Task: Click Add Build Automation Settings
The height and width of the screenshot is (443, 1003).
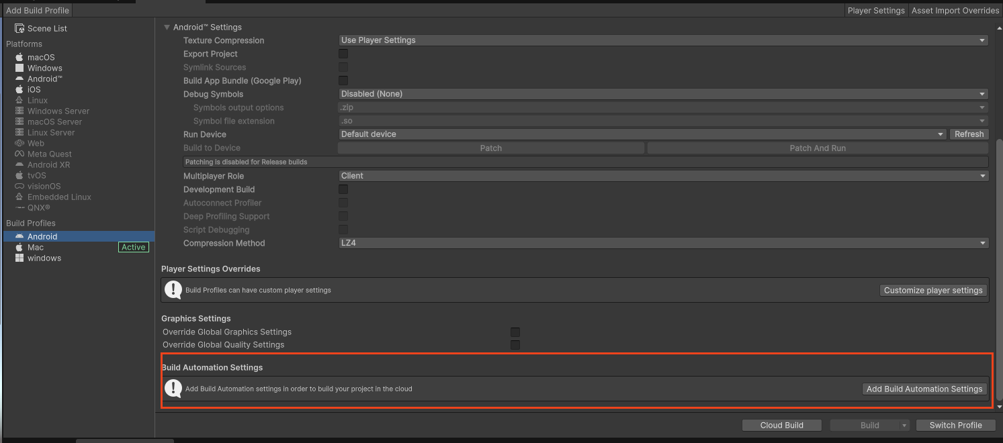Action: (924, 389)
